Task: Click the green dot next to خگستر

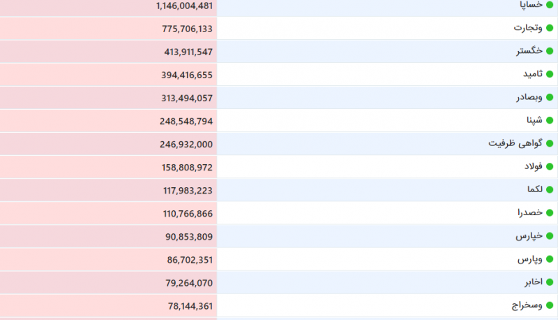Action: 550,51
